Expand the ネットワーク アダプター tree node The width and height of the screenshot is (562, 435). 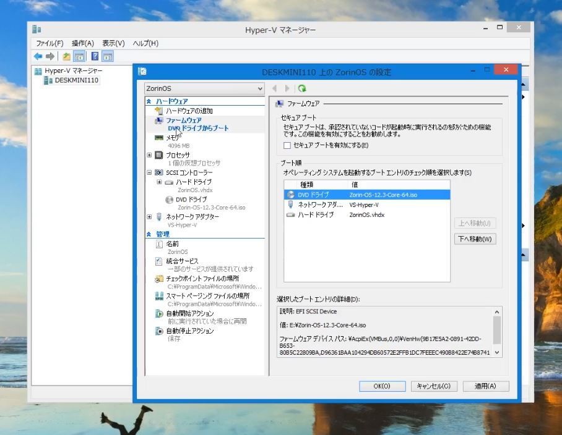[x=149, y=217]
